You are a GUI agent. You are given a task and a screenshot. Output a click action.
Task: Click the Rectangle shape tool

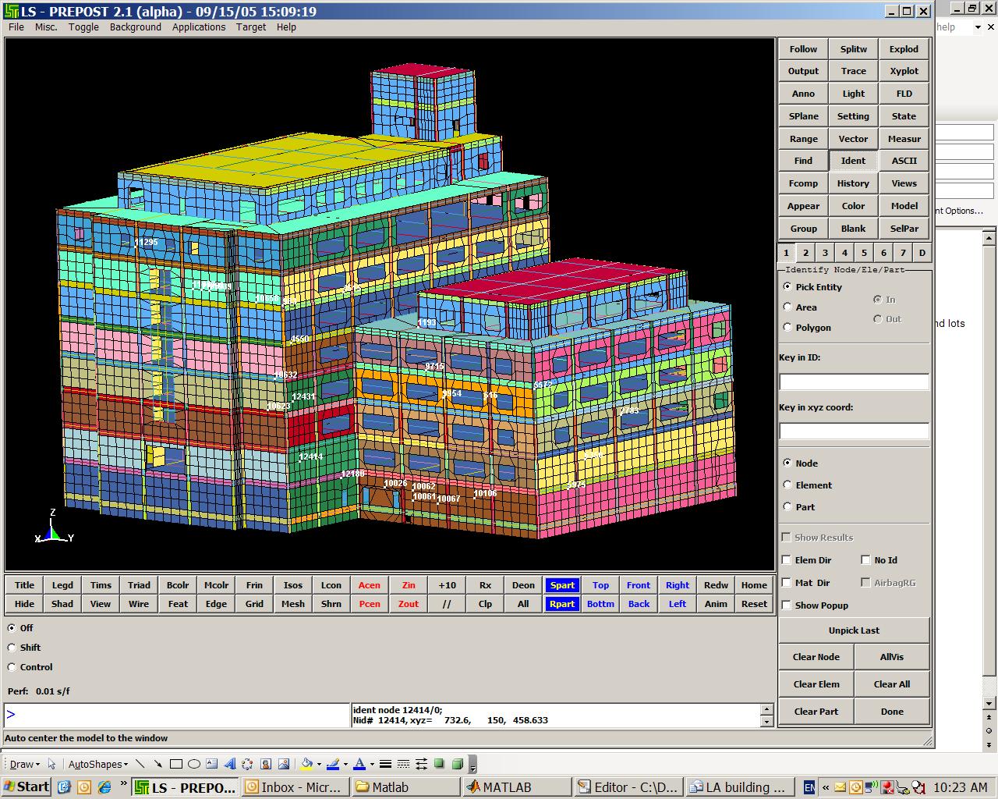click(176, 764)
